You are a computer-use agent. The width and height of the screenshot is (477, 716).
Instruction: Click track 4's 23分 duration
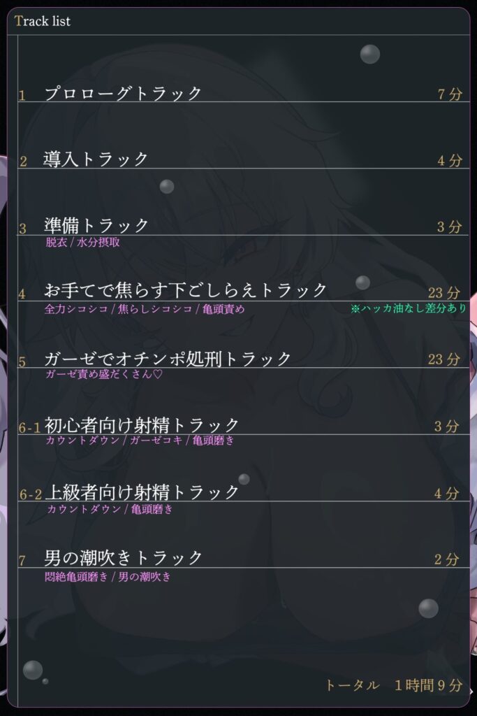[x=445, y=293]
